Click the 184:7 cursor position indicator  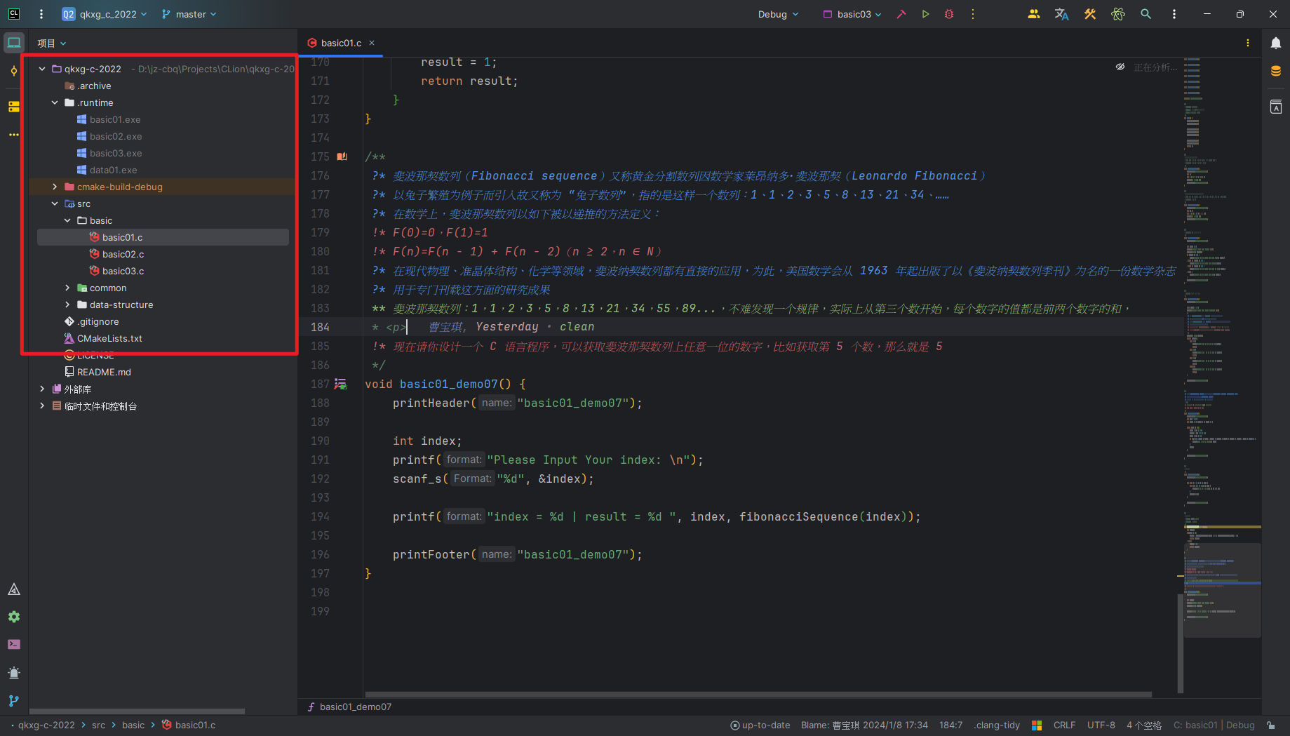click(x=950, y=725)
